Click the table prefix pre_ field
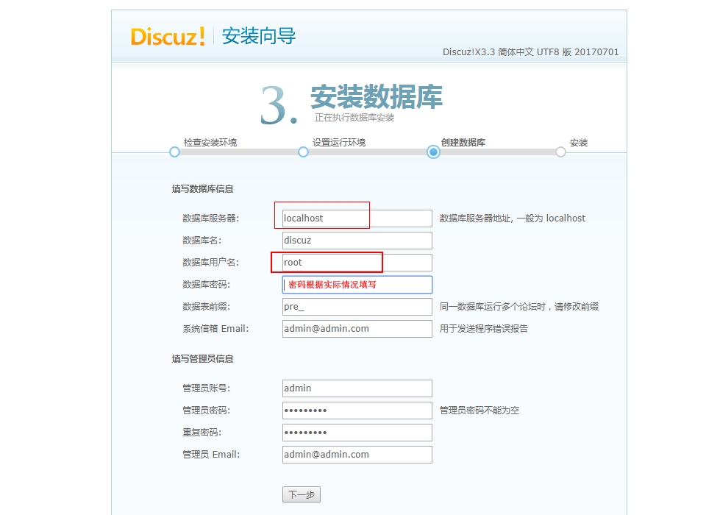 [x=357, y=307]
